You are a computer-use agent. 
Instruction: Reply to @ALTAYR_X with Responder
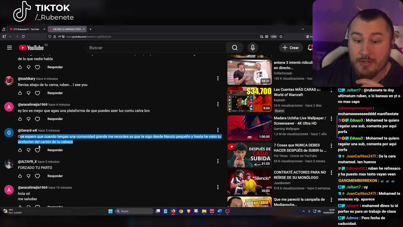point(55,176)
